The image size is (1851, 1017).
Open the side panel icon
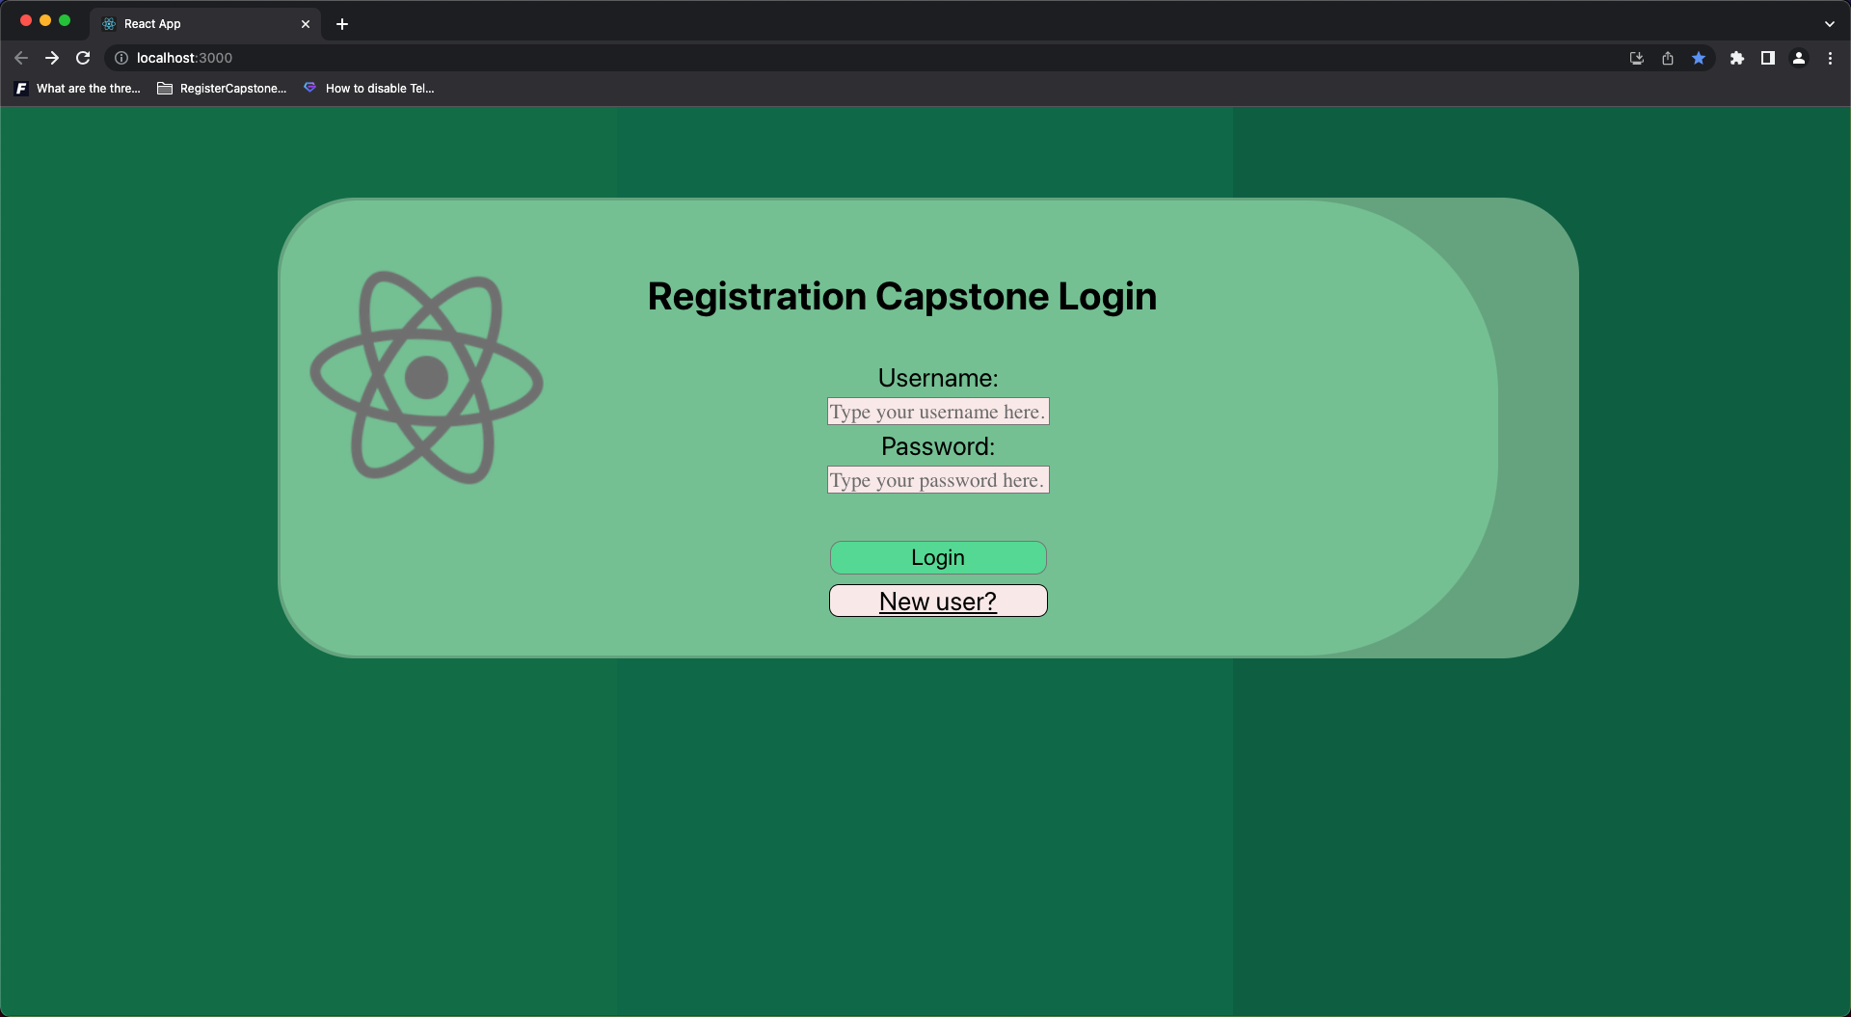click(1768, 58)
